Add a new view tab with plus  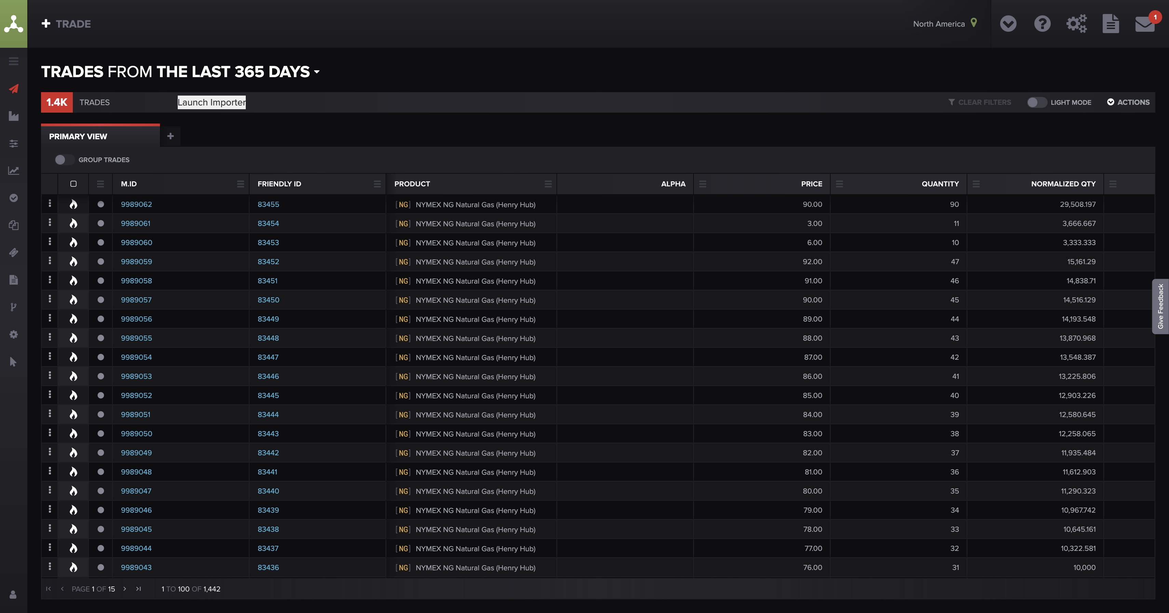pyautogui.click(x=171, y=136)
